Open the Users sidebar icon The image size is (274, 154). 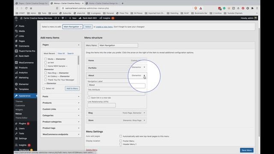[16, 128]
